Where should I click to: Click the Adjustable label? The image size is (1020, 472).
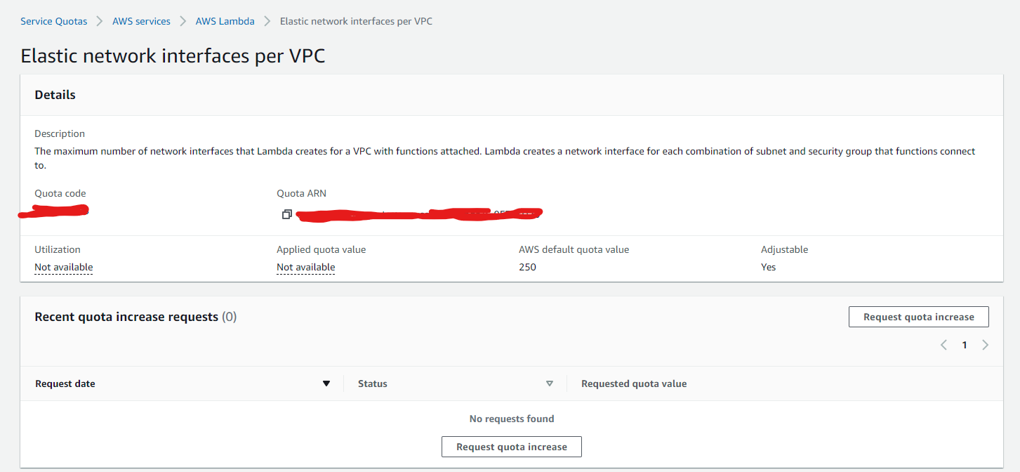(x=784, y=249)
